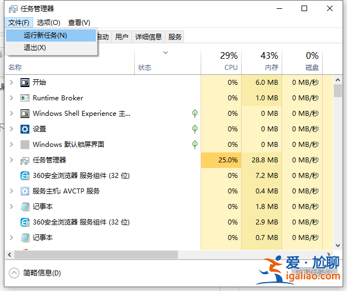The width and height of the screenshot is (347, 291).
Task: Switch to the 详细信息 tab
Action: pyautogui.click(x=149, y=37)
